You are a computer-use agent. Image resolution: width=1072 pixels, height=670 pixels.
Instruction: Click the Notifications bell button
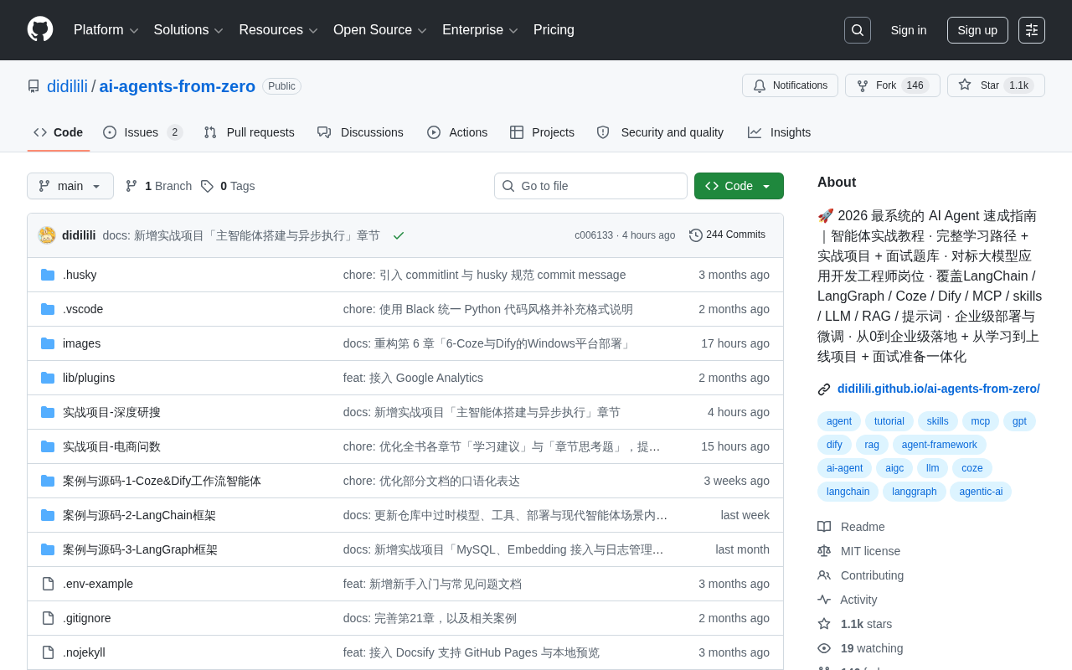pyautogui.click(x=790, y=85)
